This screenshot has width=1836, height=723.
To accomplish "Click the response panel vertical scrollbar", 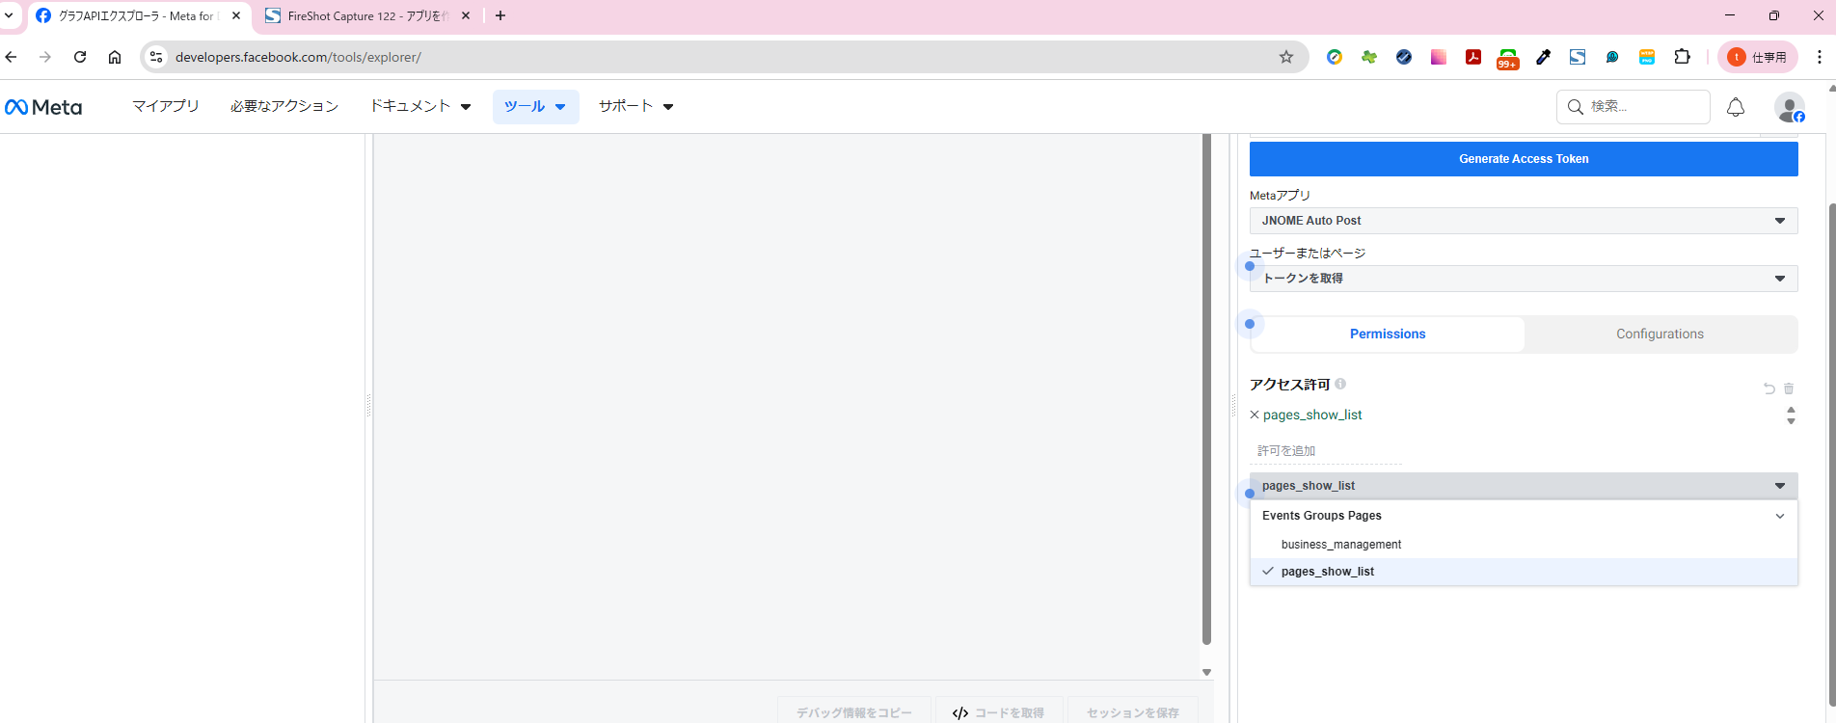I will [x=1206, y=389].
